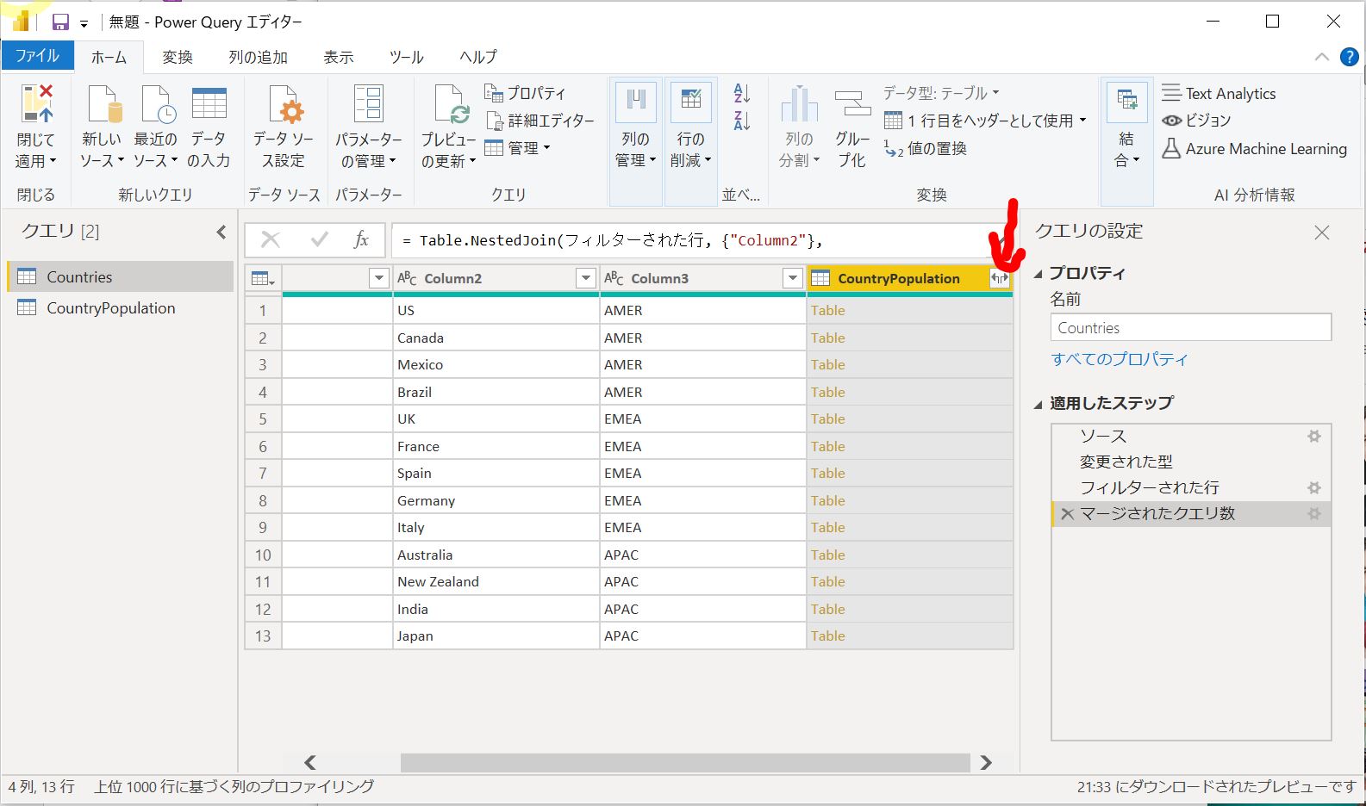The image size is (1366, 806).
Task: Open Data Type: Table (データ型) dropdown
Action: [940, 93]
